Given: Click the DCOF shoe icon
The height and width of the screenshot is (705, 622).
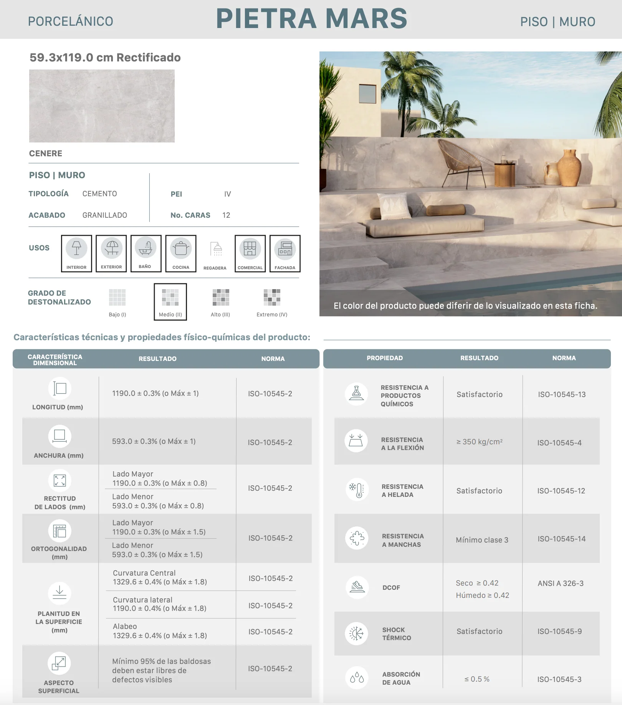Looking at the screenshot, I should (x=357, y=587).
